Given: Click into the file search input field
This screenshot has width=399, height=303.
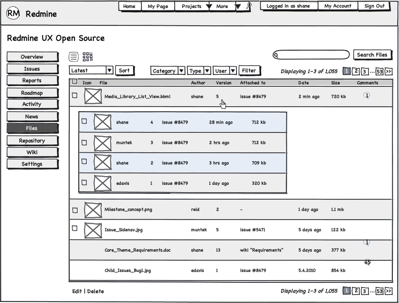Looking at the screenshot, I should [311, 55].
